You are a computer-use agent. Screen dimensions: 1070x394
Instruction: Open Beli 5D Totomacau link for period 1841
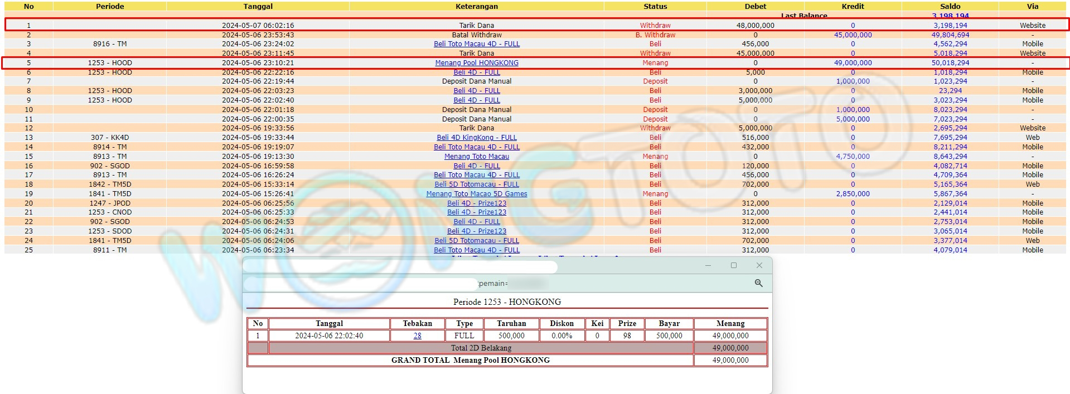477,241
